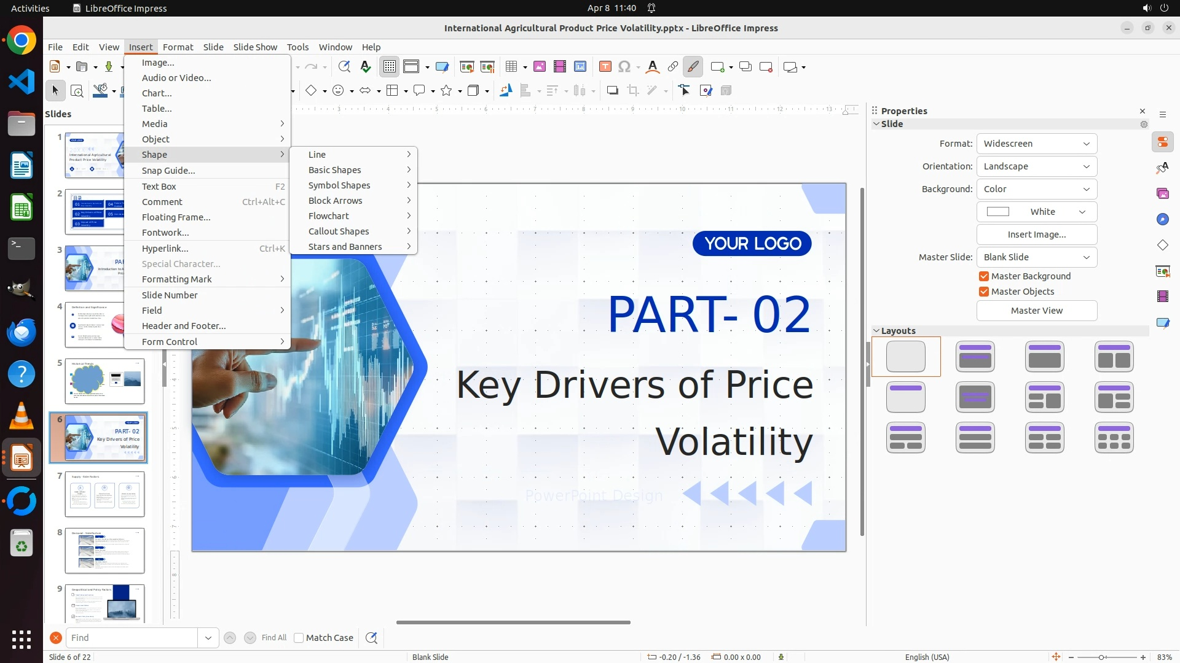The image size is (1180, 663).
Task: Open the Orientation Landscape dropdown
Action: [x=1036, y=166]
